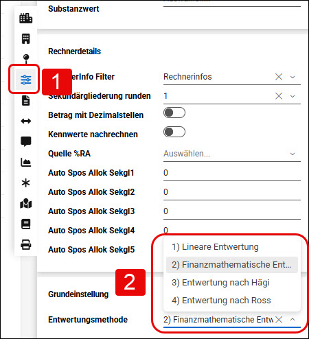
Task: Edit the Auto Spos Allok Sekgl1 field
Action: tap(232, 173)
